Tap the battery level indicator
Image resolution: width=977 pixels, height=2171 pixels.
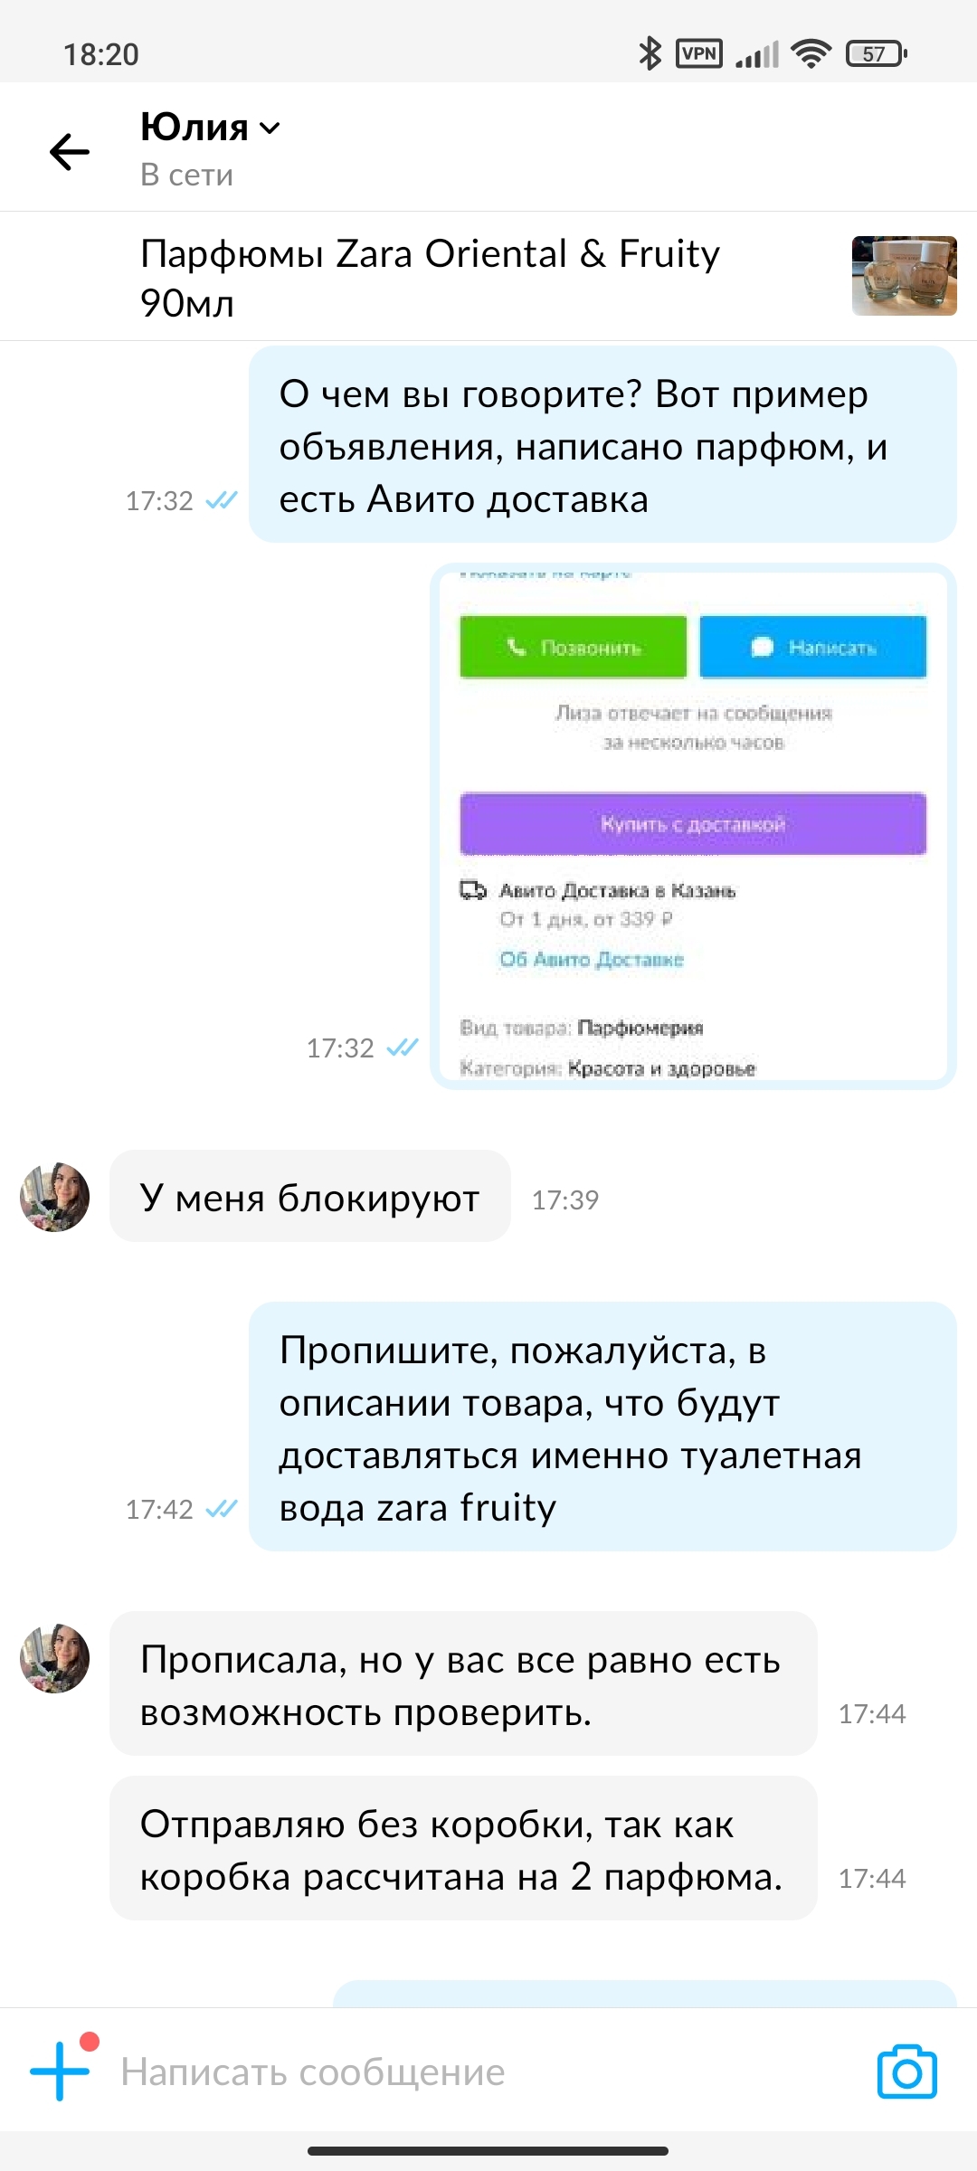pos(876,54)
